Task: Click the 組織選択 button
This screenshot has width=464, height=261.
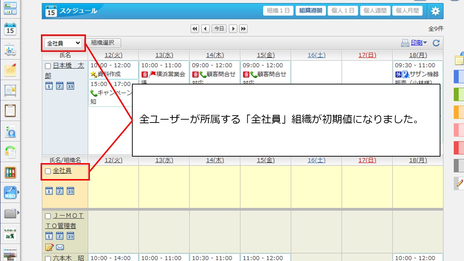Action: [103, 43]
